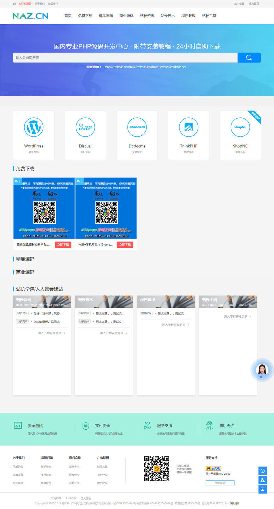The image size is (274, 509).
Task: Click the 售后服务 button in footer
Action: click(x=220, y=483)
